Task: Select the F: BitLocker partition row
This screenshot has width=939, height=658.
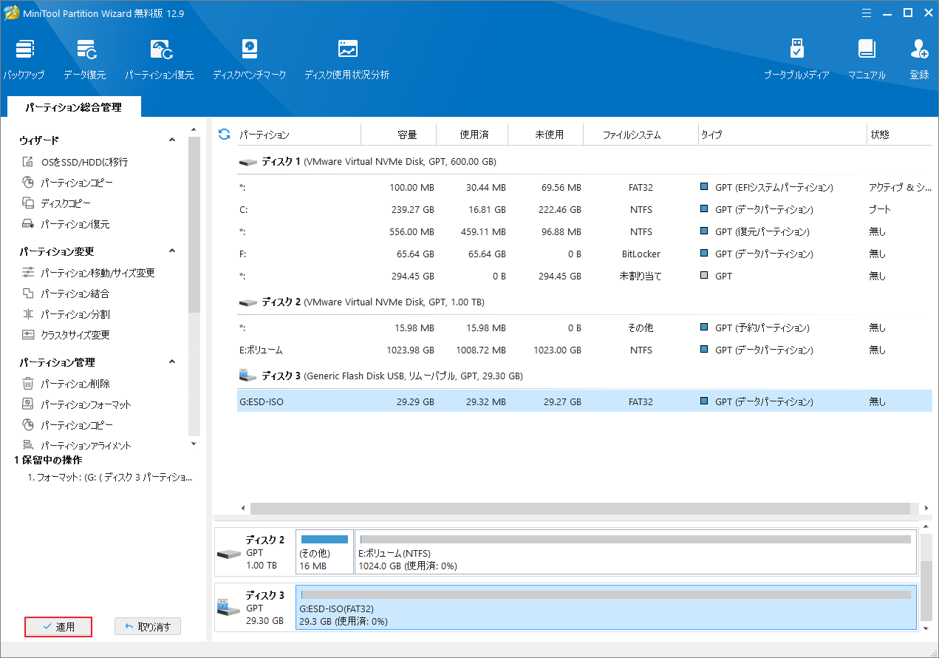Action: pos(584,254)
